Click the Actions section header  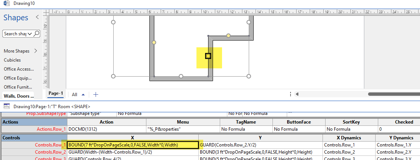click(34, 122)
